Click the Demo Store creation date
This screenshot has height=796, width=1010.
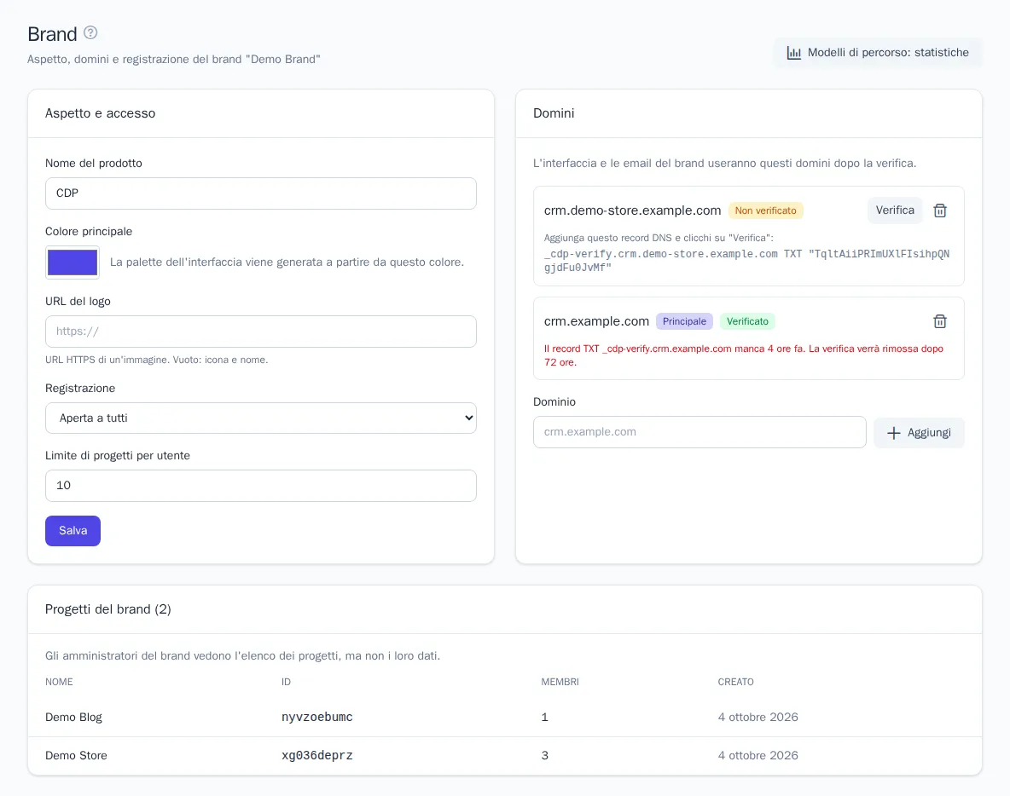(758, 755)
